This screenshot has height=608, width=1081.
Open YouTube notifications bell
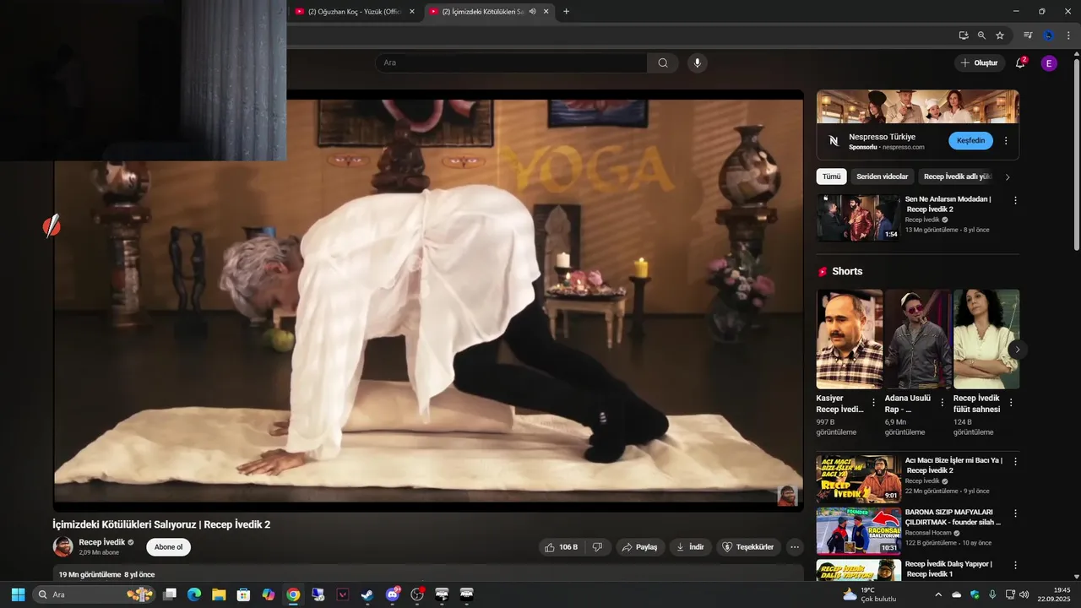(x=1020, y=62)
